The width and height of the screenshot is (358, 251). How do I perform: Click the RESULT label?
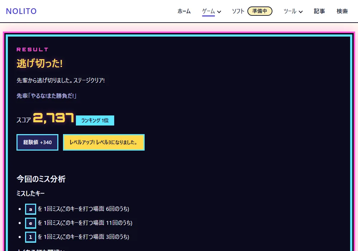33,49
